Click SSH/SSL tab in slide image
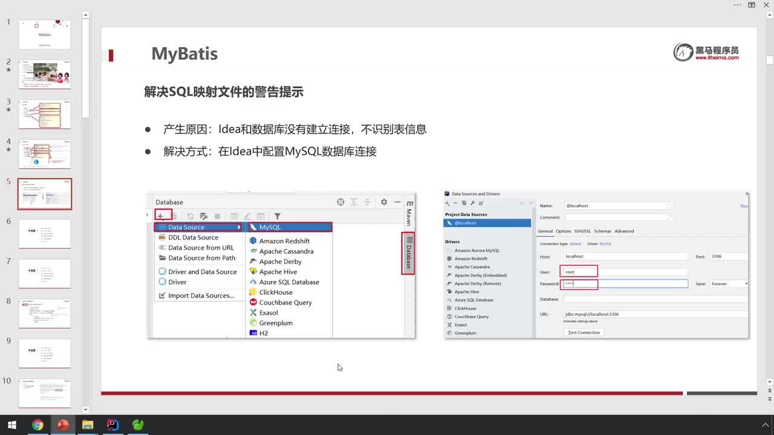 [583, 231]
